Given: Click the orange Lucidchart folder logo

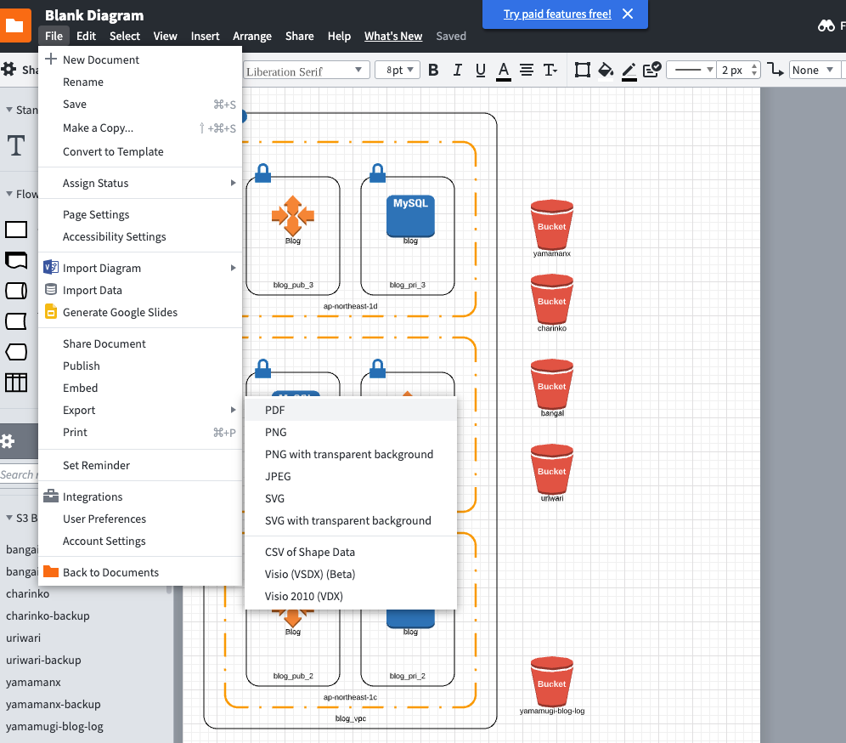Looking at the screenshot, I should [x=15, y=25].
